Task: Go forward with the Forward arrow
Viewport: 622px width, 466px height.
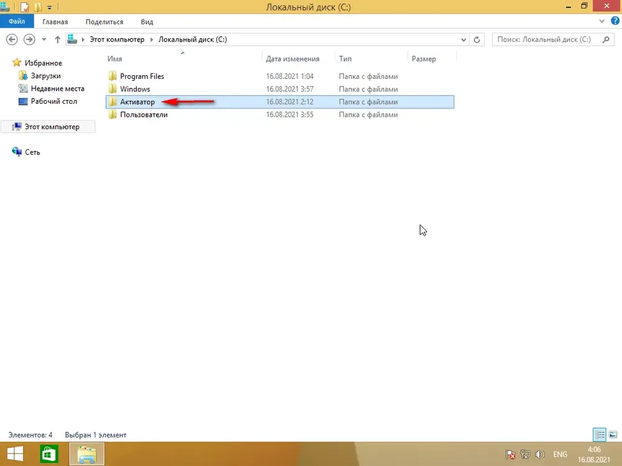Action: click(29, 39)
